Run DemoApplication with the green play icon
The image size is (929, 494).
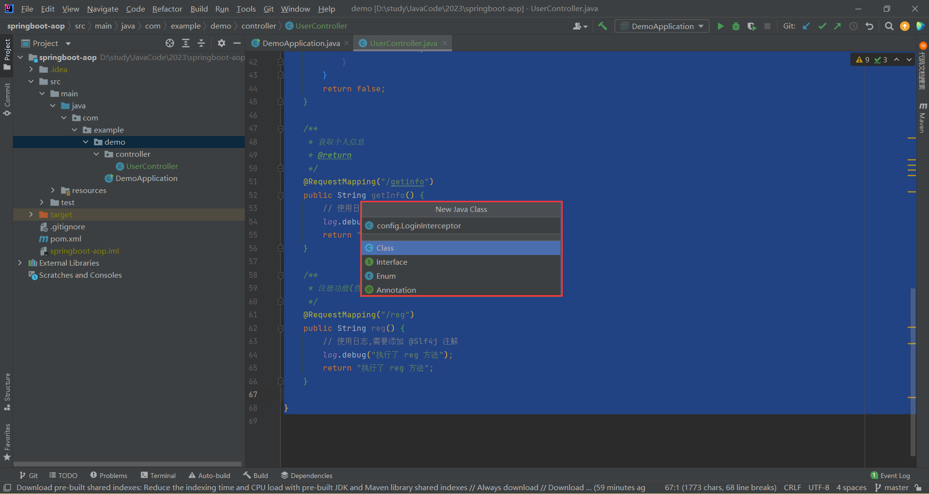pos(720,26)
